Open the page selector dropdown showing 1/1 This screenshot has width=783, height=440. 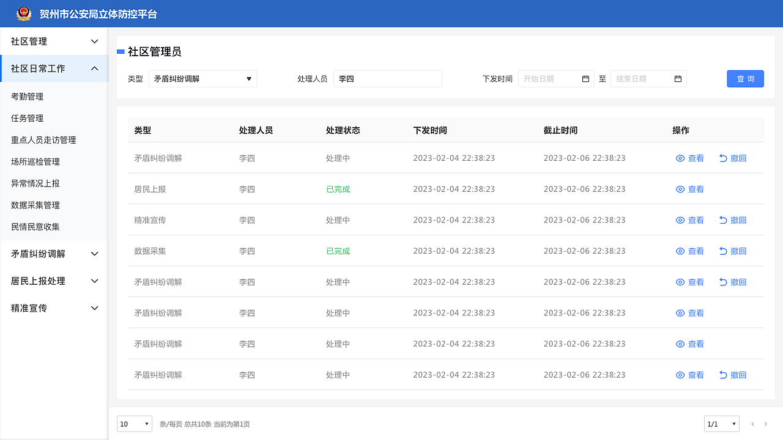click(721, 424)
